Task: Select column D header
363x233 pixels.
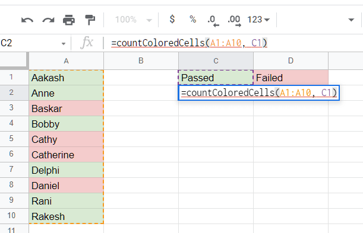Action: pos(291,61)
